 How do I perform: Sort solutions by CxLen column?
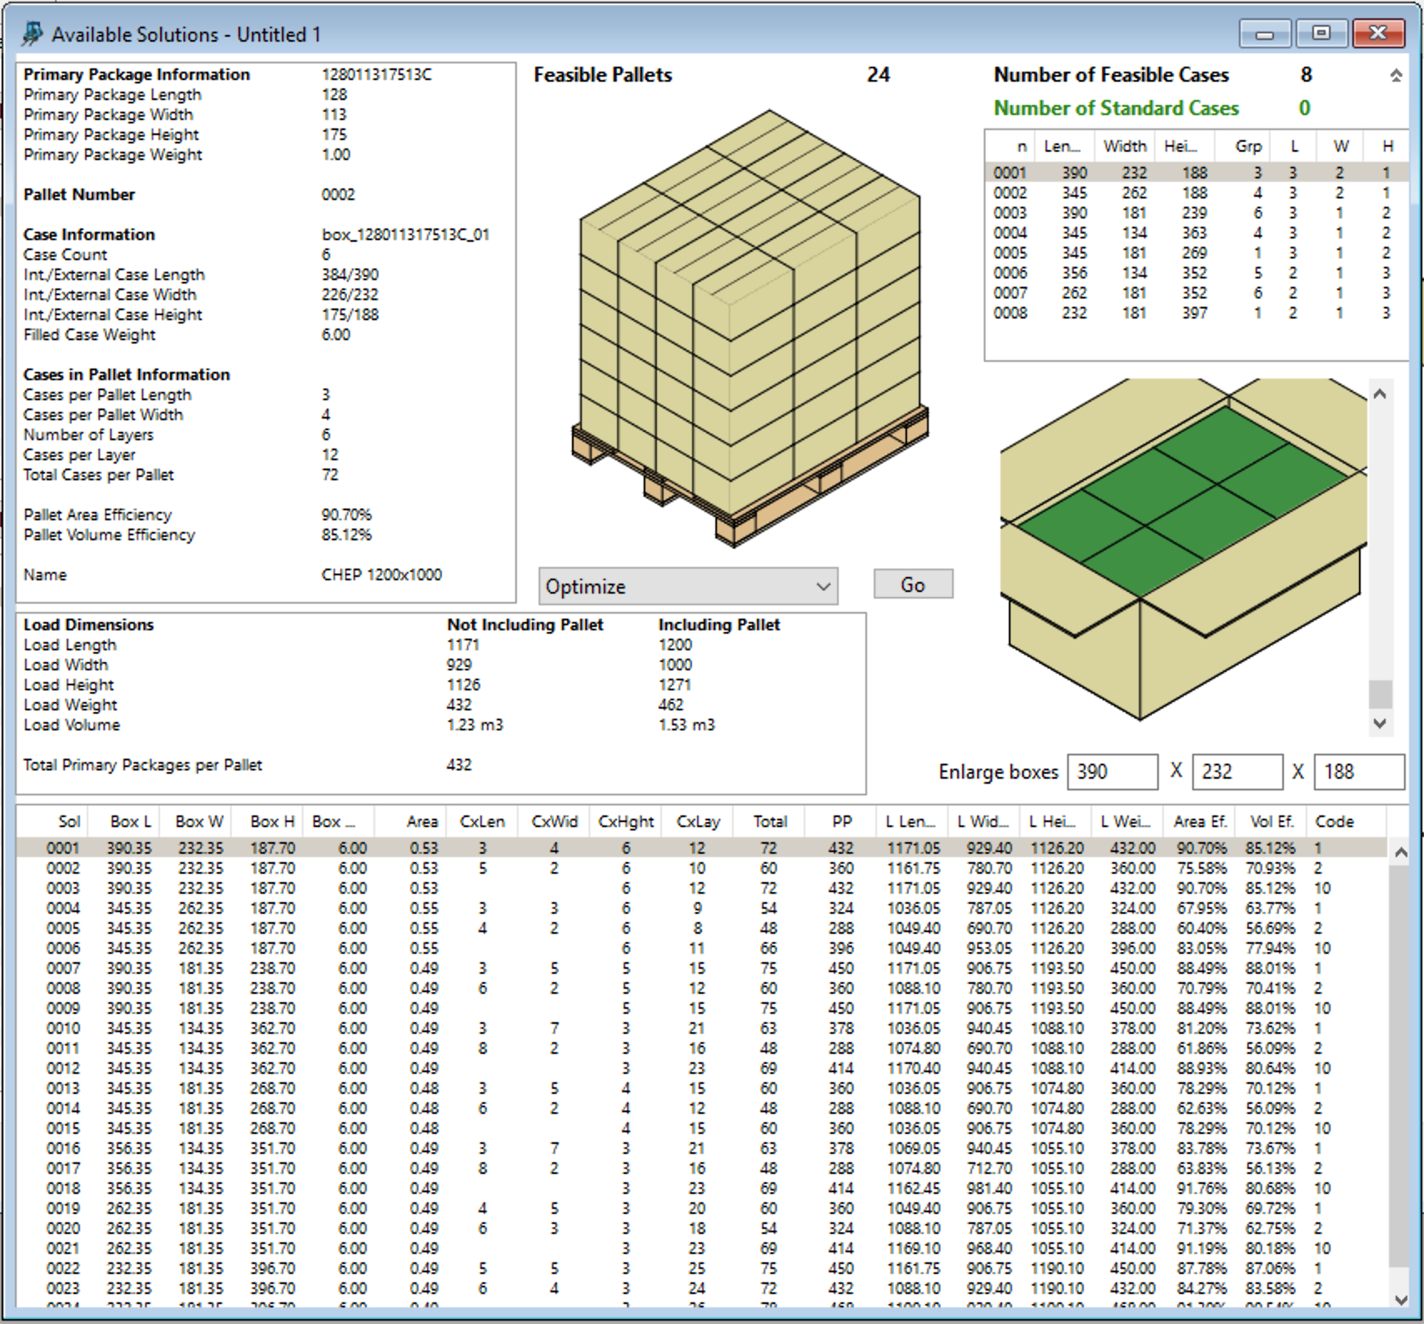pos(483,821)
